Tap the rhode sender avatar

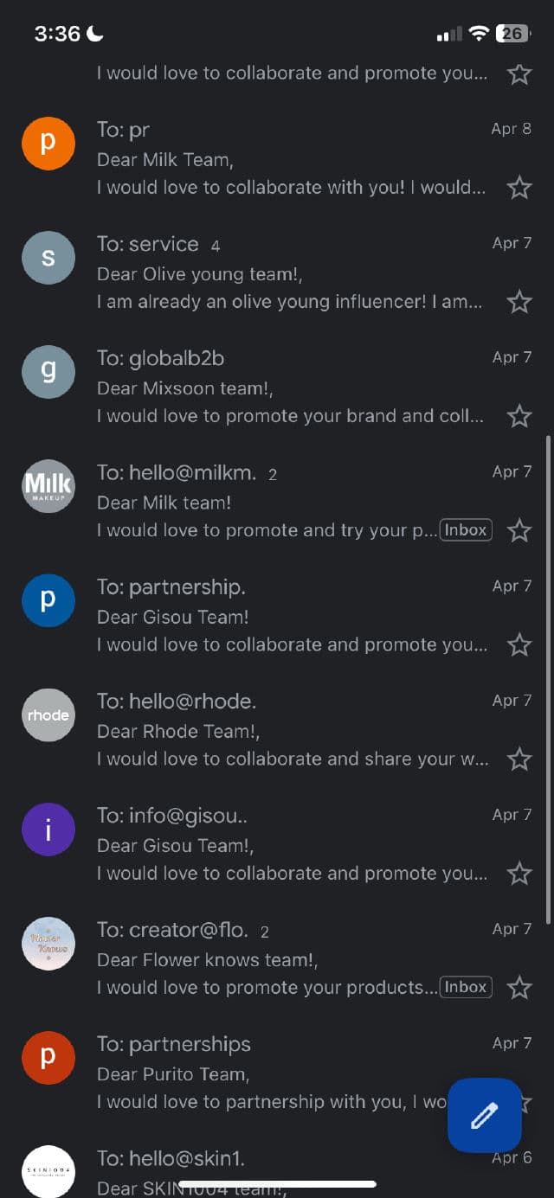tap(48, 714)
